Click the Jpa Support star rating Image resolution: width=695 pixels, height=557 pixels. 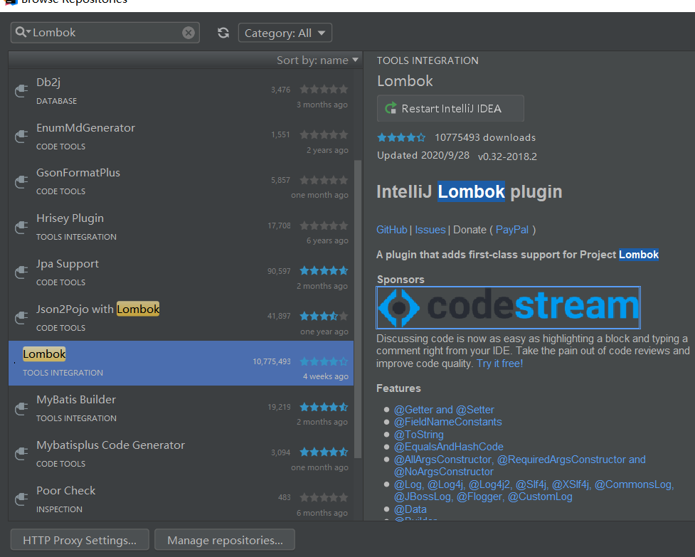pyautogui.click(x=324, y=271)
